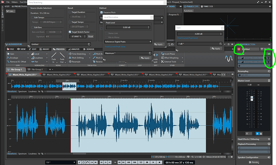Click the Invert Phase tool
Viewport: 276px width, 165px height.
pyautogui.click(x=169, y=53)
